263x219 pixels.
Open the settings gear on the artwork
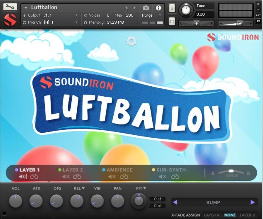click(131, 41)
